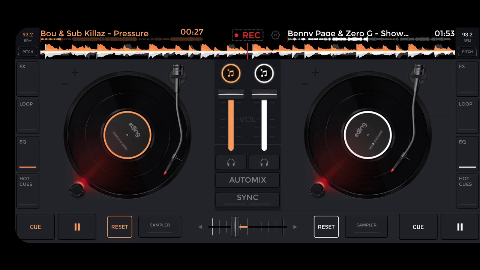The image size is (480, 270).
Task: Click the right deck minus pitch-bend icon
Action: pos(305,84)
